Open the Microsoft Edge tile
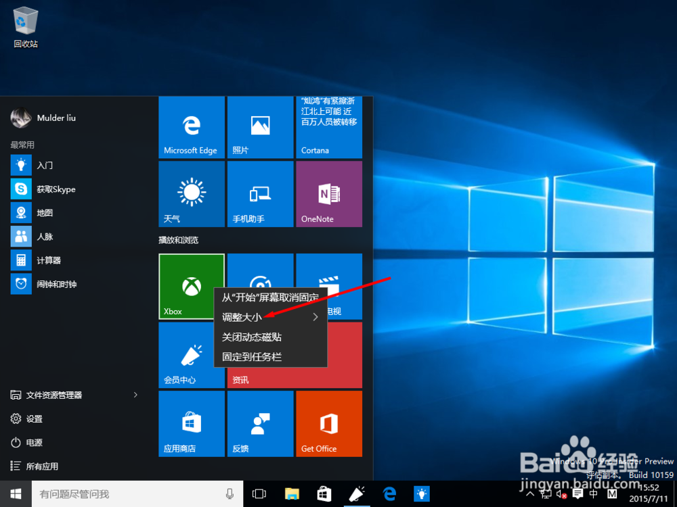The image size is (677, 507). pos(192,127)
